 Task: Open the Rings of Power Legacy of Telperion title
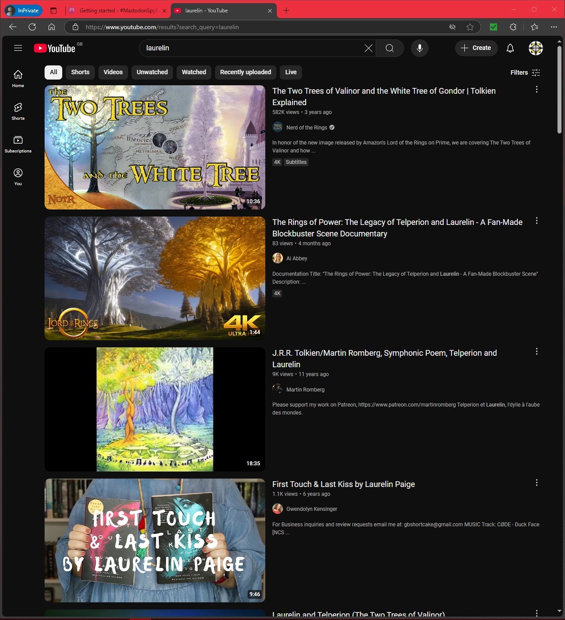(397, 228)
